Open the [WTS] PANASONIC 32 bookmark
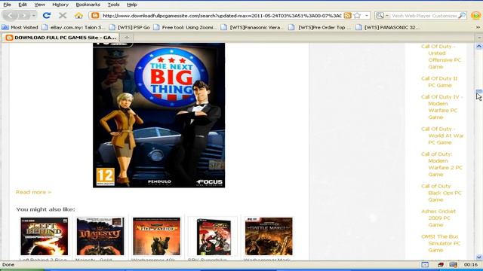Image resolution: width=483 pixels, height=271 pixels. pos(388,27)
